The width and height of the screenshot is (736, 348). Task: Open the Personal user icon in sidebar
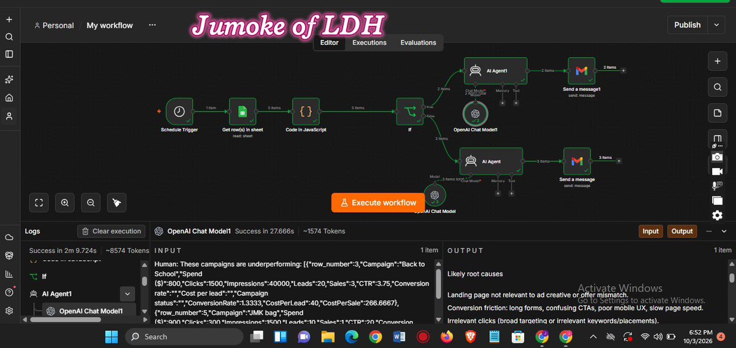(9, 116)
